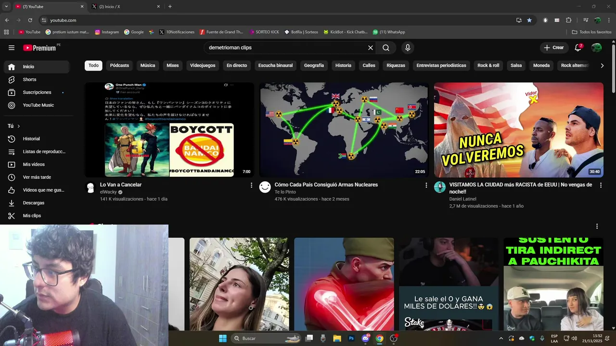Show more category chips with right arrow
Viewport: 616px width, 346px height.
pyautogui.click(x=602, y=65)
